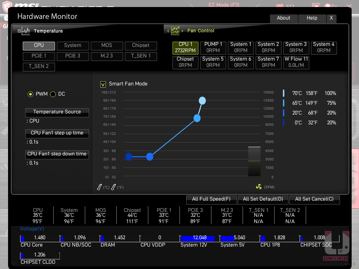Switch to the System 4 fan tab
This screenshot has height=269, width=359.
[x=324, y=48]
